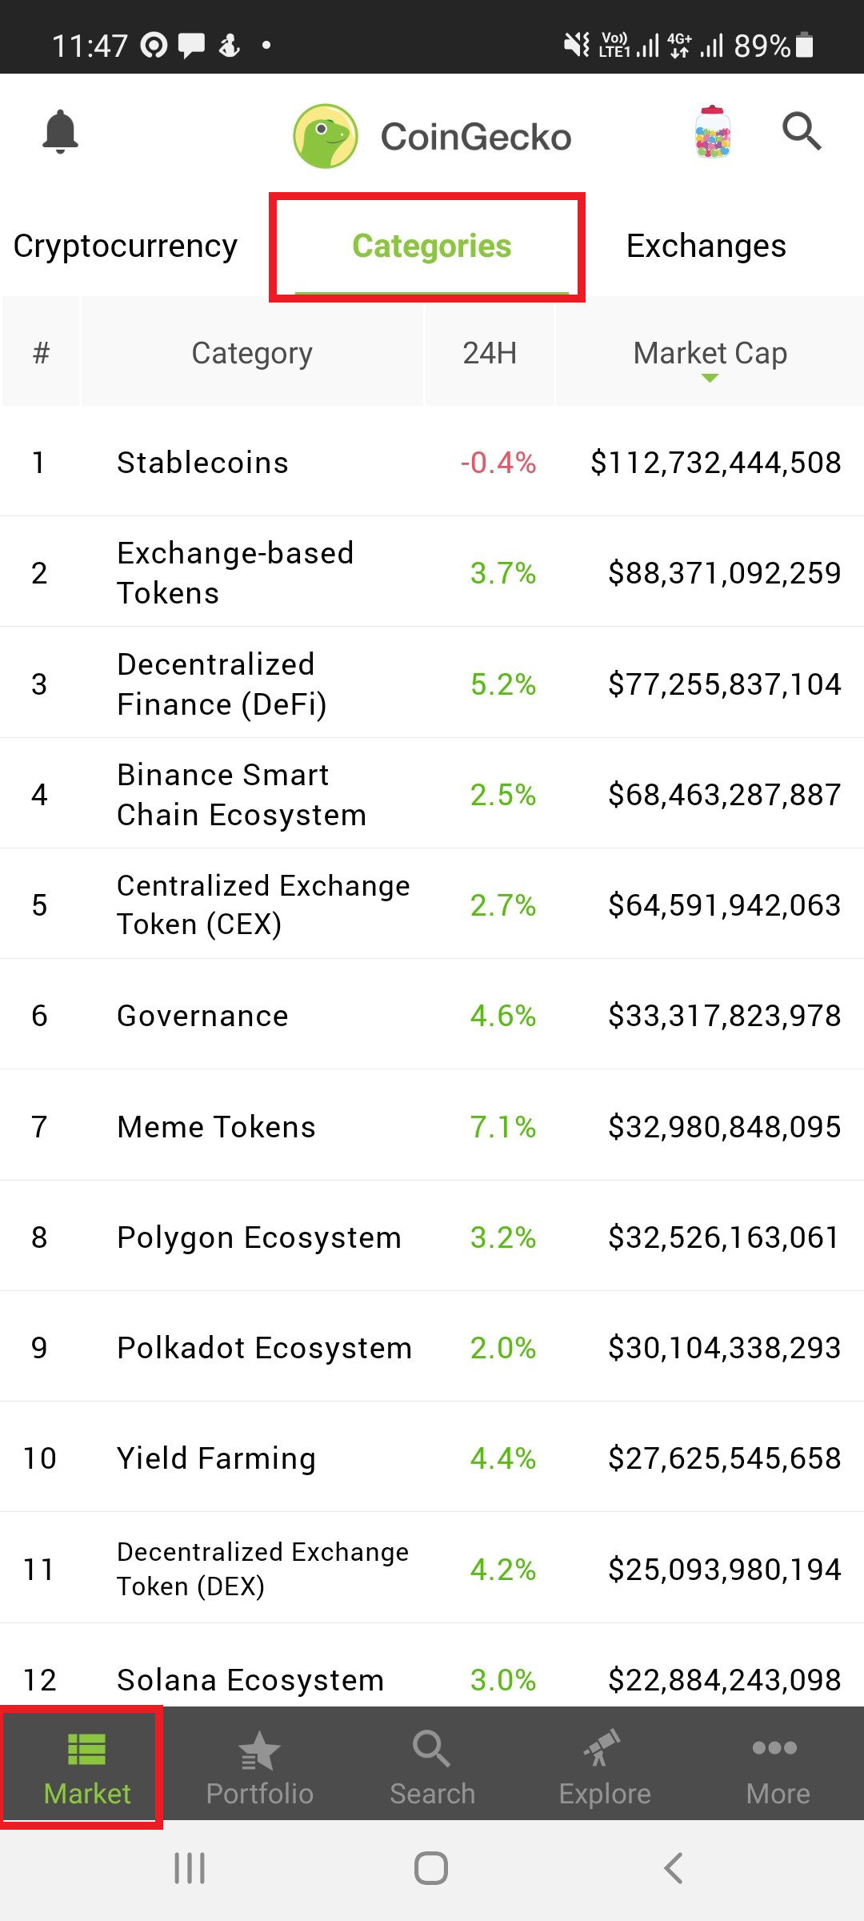
Task: Tap the Android recent apps button
Action: coord(190,1869)
